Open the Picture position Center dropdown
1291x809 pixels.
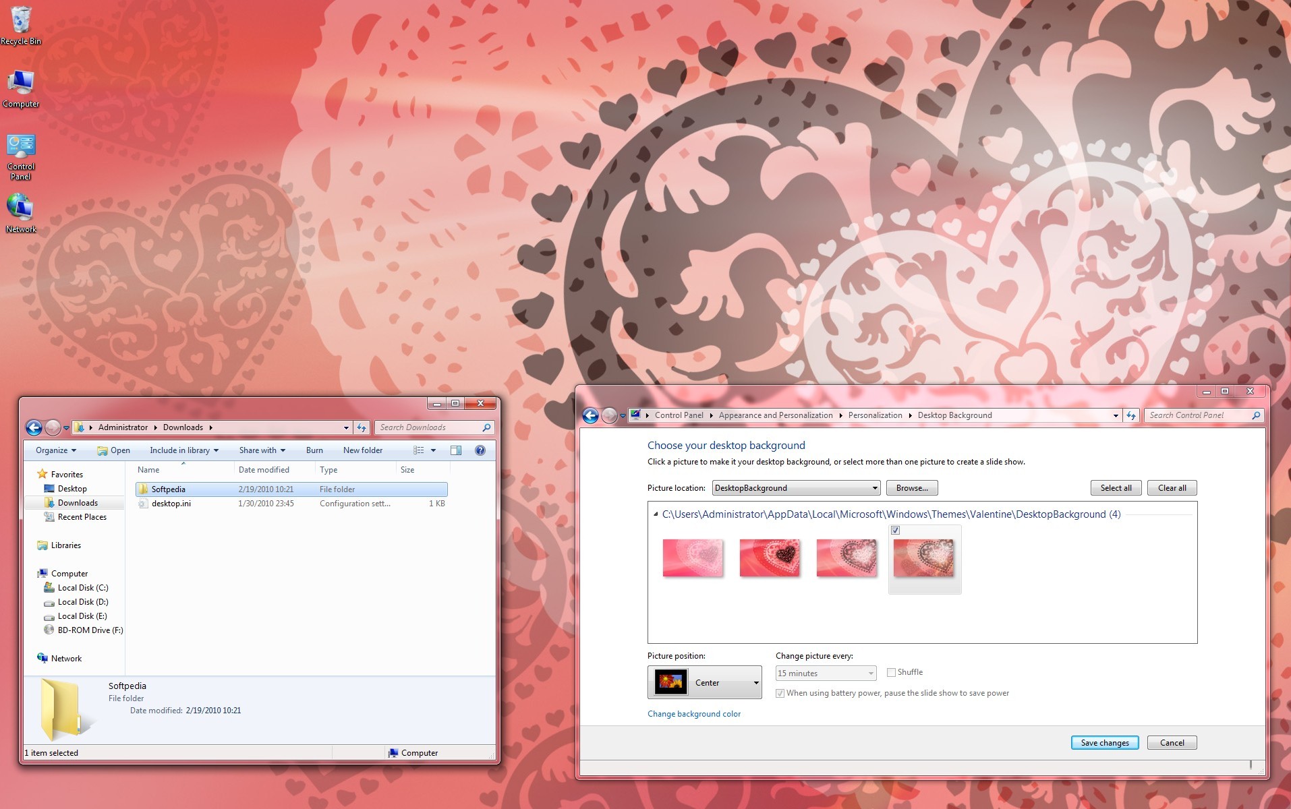point(704,682)
